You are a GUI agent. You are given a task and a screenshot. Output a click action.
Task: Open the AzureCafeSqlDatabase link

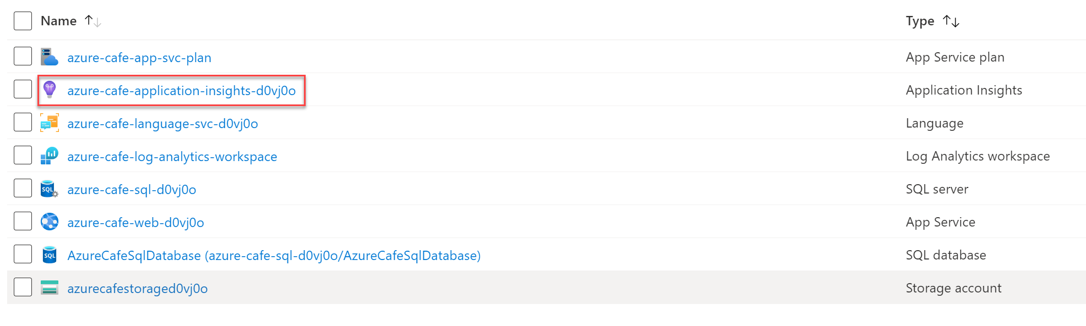[274, 256]
